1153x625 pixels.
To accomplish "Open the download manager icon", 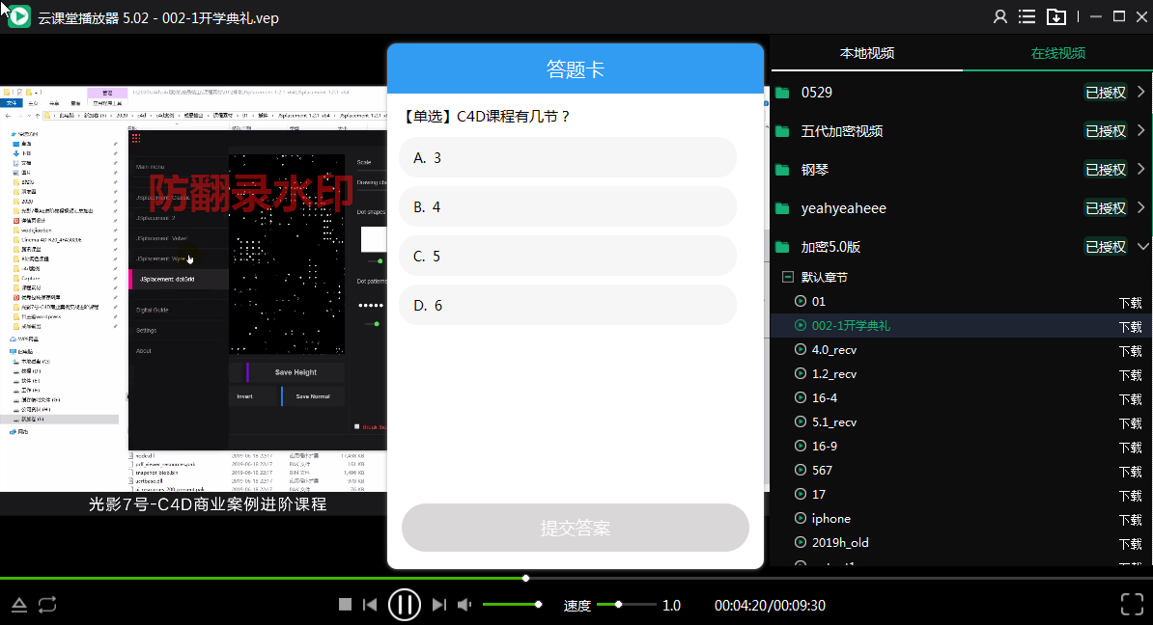I will [x=1056, y=16].
